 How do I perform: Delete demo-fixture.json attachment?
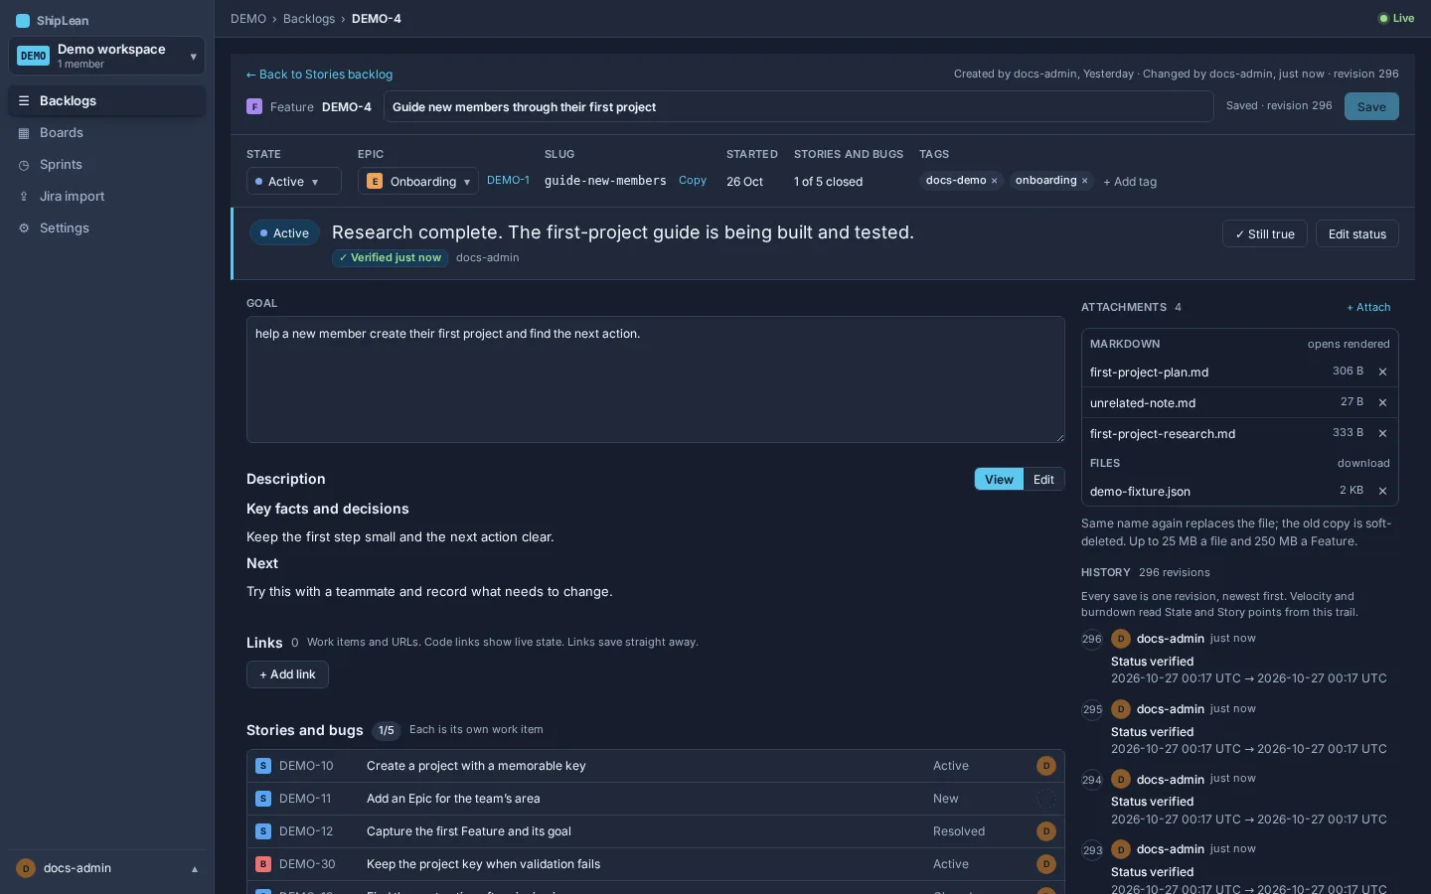click(x=1382, y=491)
